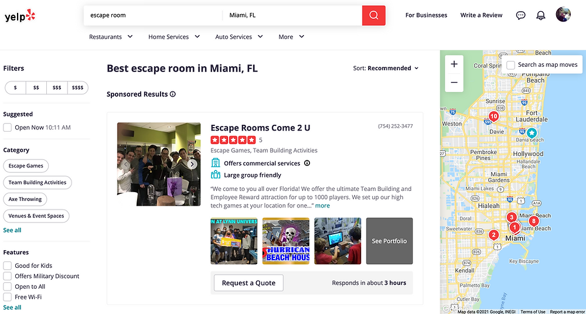Click the phone number (754) 252-3477
This screenshot has width=586, height=314.
396,127
